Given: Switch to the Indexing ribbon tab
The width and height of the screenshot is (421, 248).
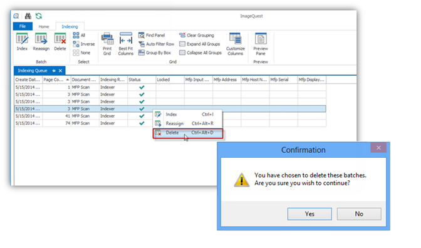Looking at the screenshot, I should click(x=70, y=26).
